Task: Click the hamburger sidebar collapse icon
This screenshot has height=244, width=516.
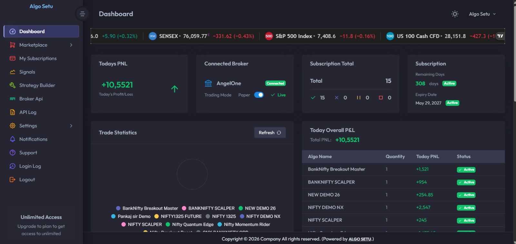Action: tap(82, 14)
